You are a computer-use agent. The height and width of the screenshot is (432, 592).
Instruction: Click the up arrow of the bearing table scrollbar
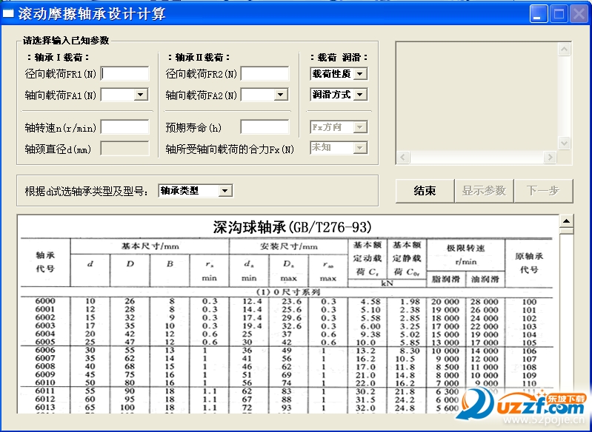click(566, 221)
